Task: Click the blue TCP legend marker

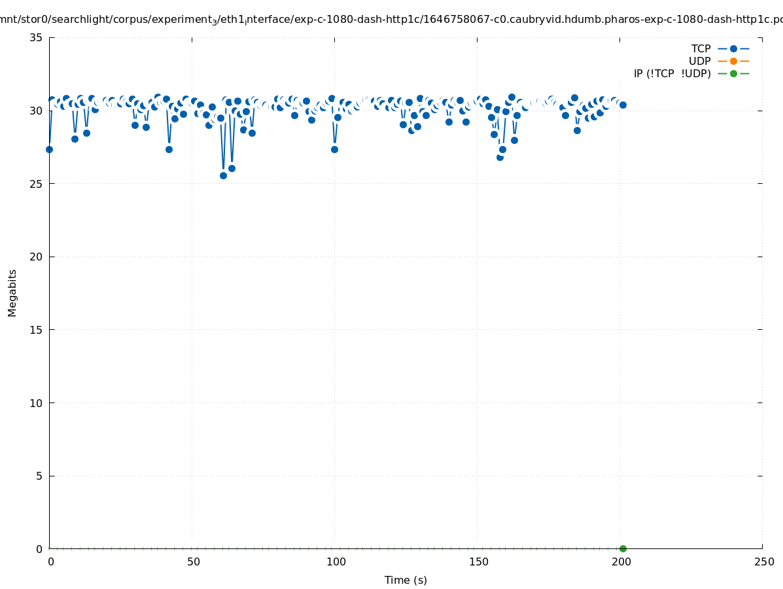Action: click(733, 48)
